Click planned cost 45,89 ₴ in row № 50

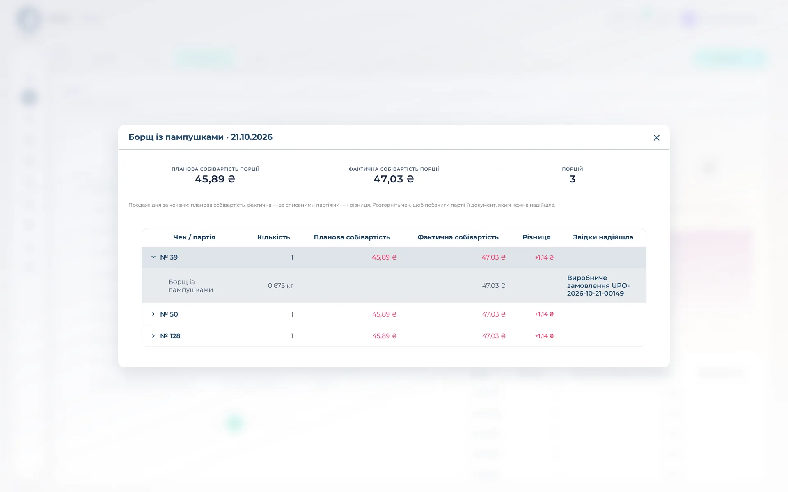tap(384, 314)
